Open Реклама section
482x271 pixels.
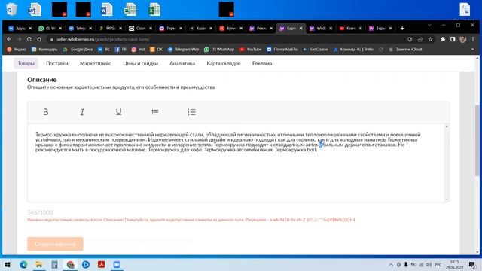(x=262, y=63)
